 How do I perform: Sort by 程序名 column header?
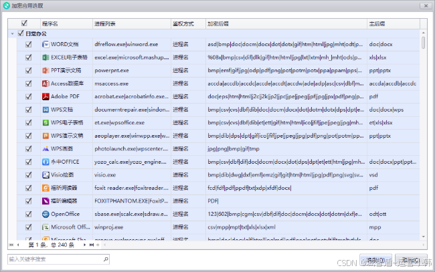(x=66, y=23)
